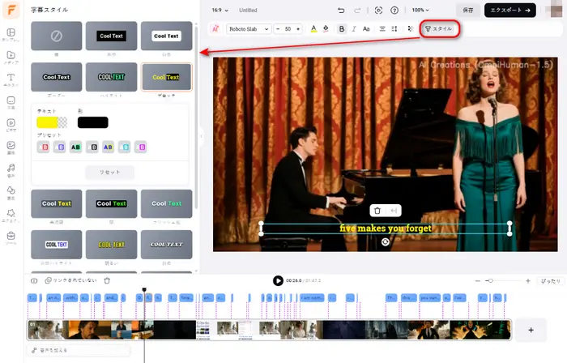Open the 16:9 aspect ratio dropdown

[220, 11]
